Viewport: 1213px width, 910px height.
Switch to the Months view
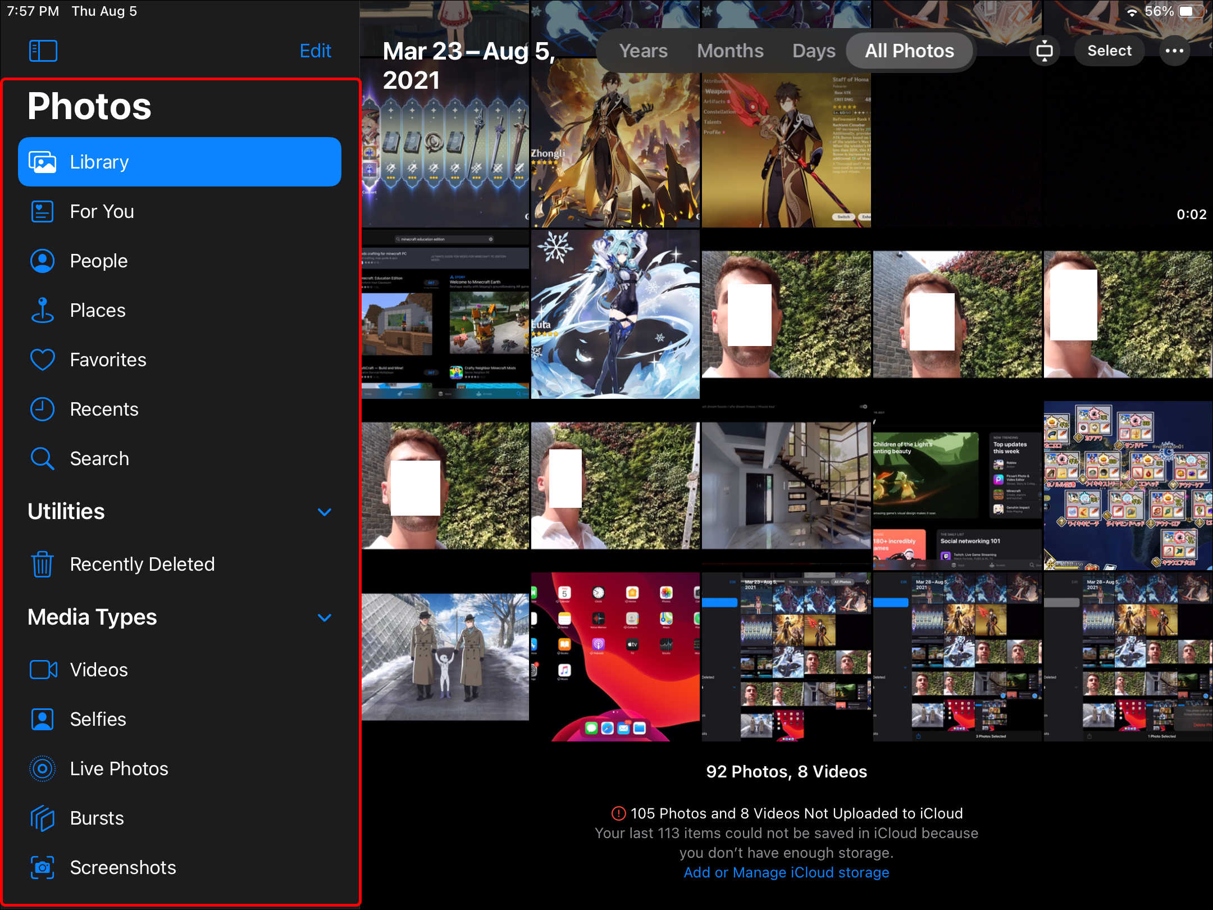tap(729, 51)
